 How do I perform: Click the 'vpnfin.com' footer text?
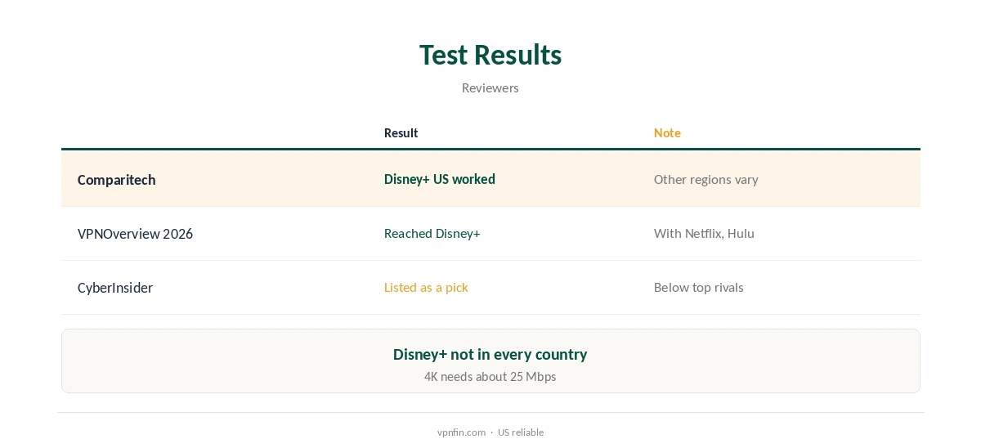point(461,432)
